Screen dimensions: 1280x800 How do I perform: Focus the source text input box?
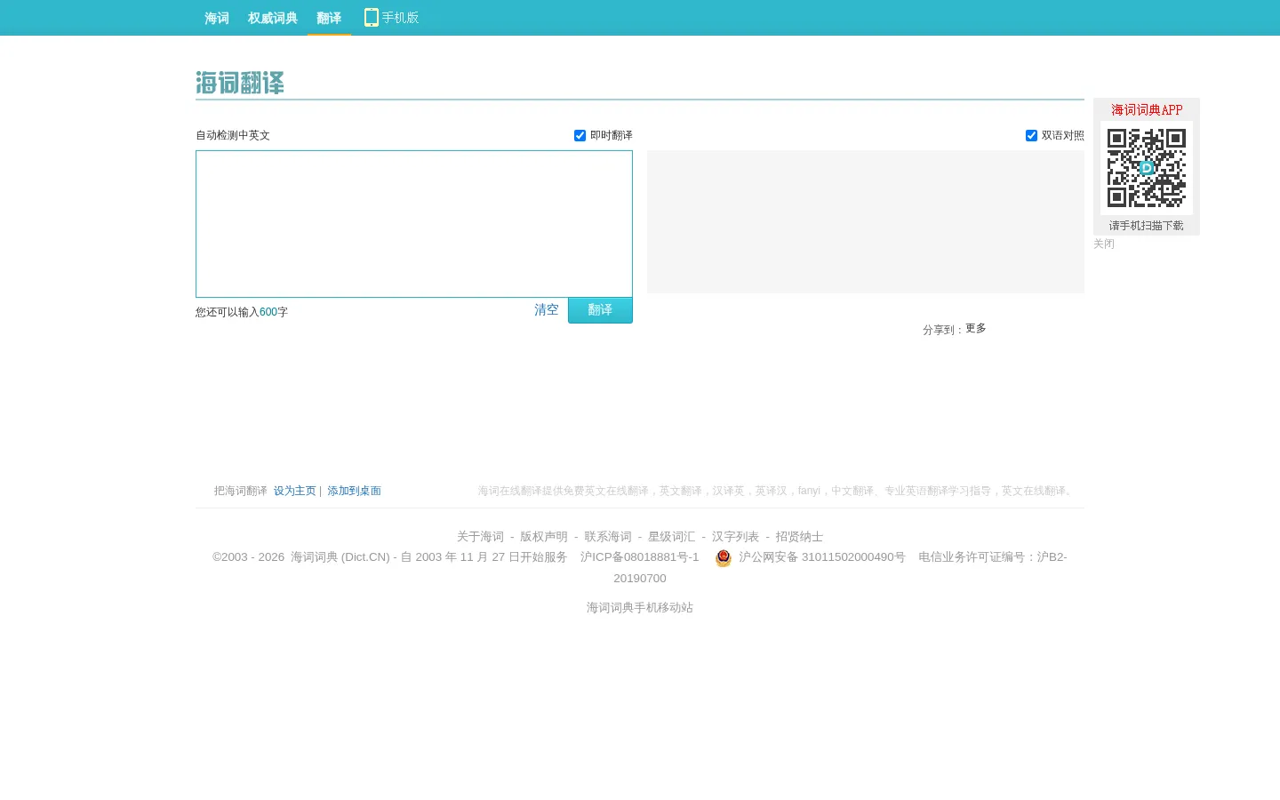click(x=414, y=224)
